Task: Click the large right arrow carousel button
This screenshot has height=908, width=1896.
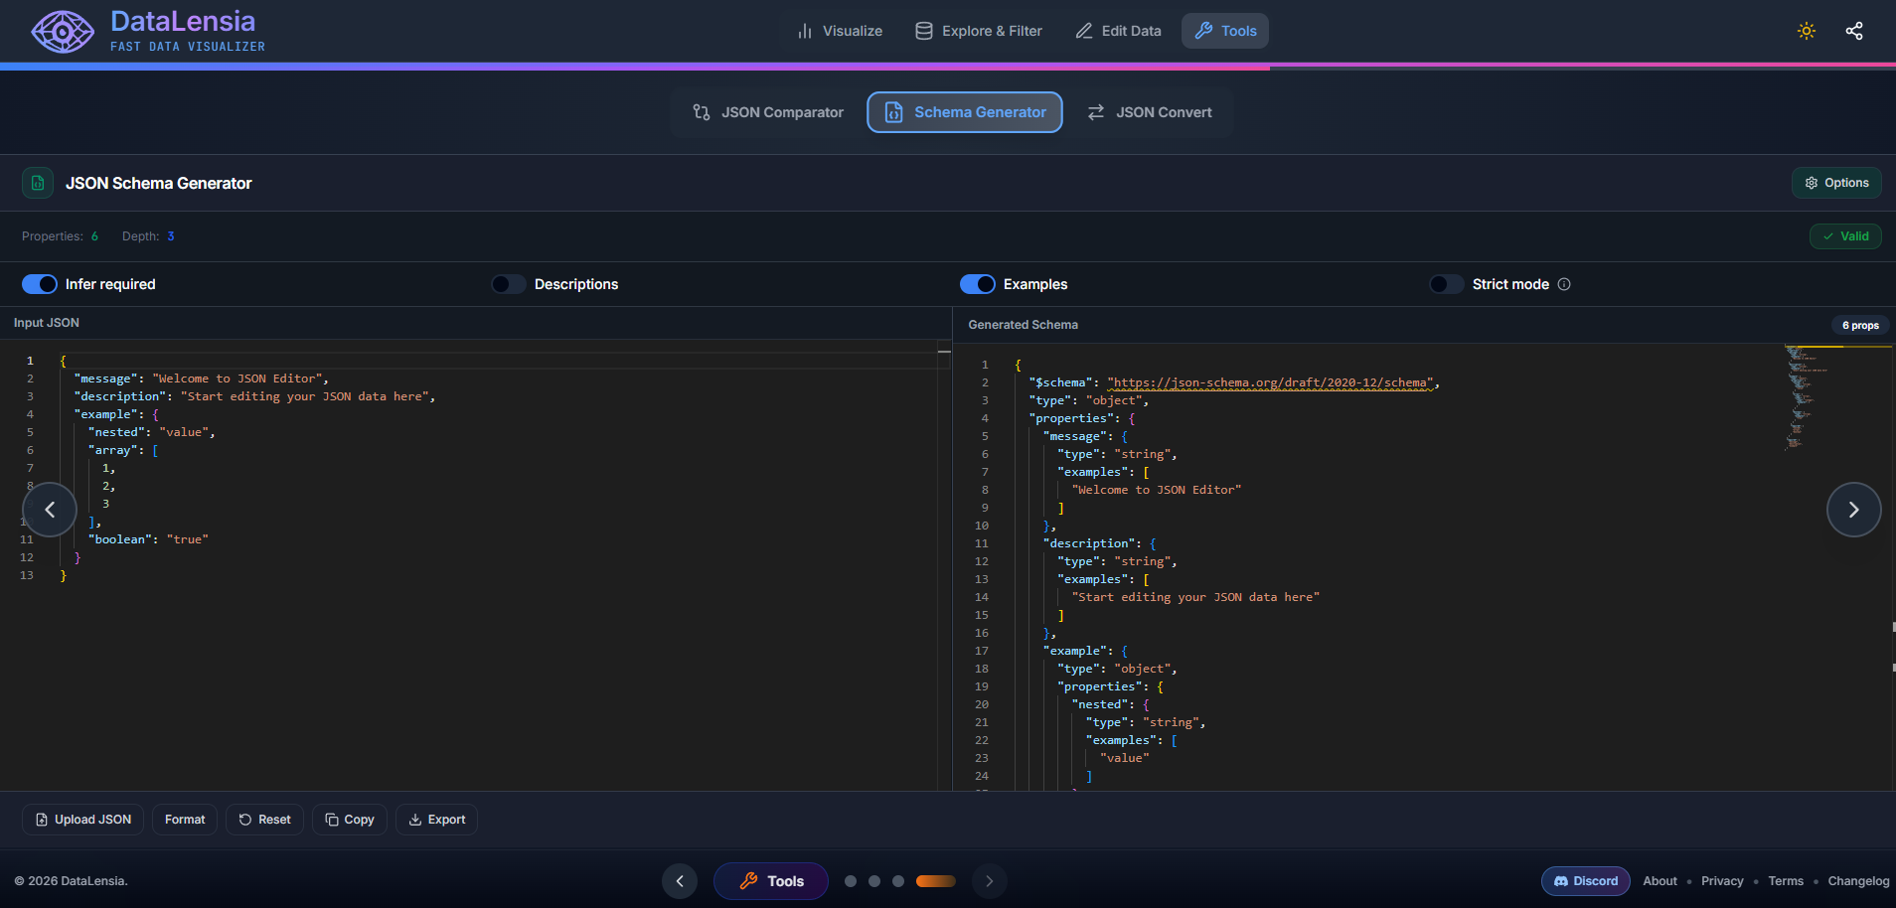Action: [x=1853, y=510]
